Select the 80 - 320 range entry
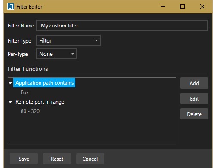Screen dimensions: 213x168 [30, 111]
